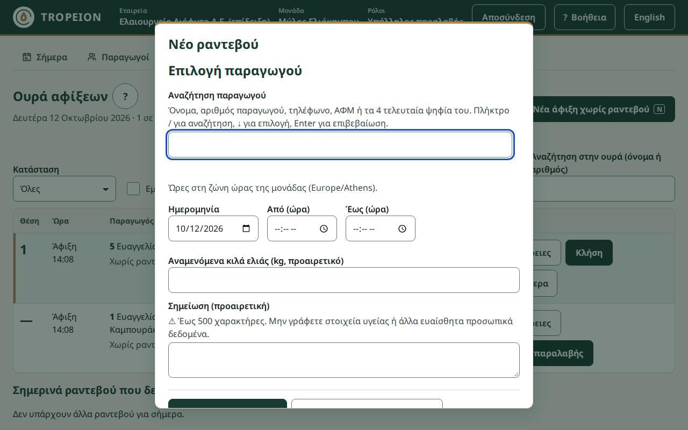Open the clock picker in Έως (ώρα)

[x=402, y=228]
